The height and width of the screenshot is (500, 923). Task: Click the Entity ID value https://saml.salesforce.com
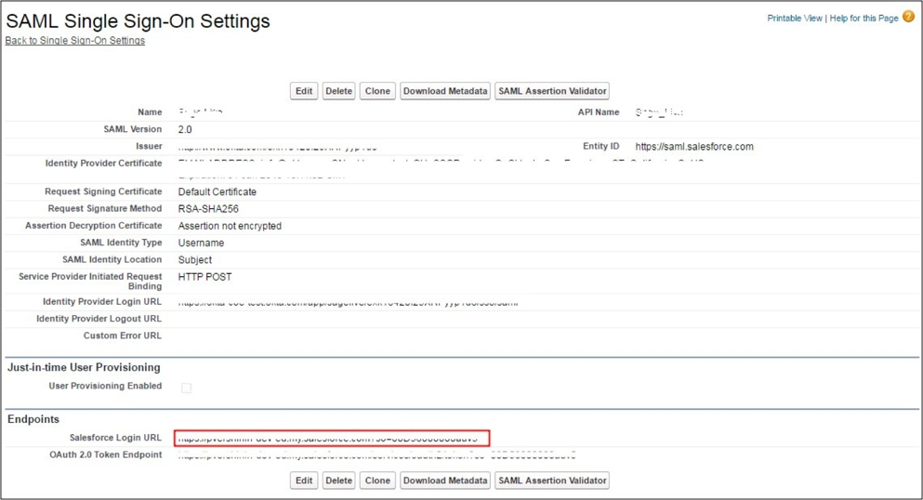(x=694, y=147)
